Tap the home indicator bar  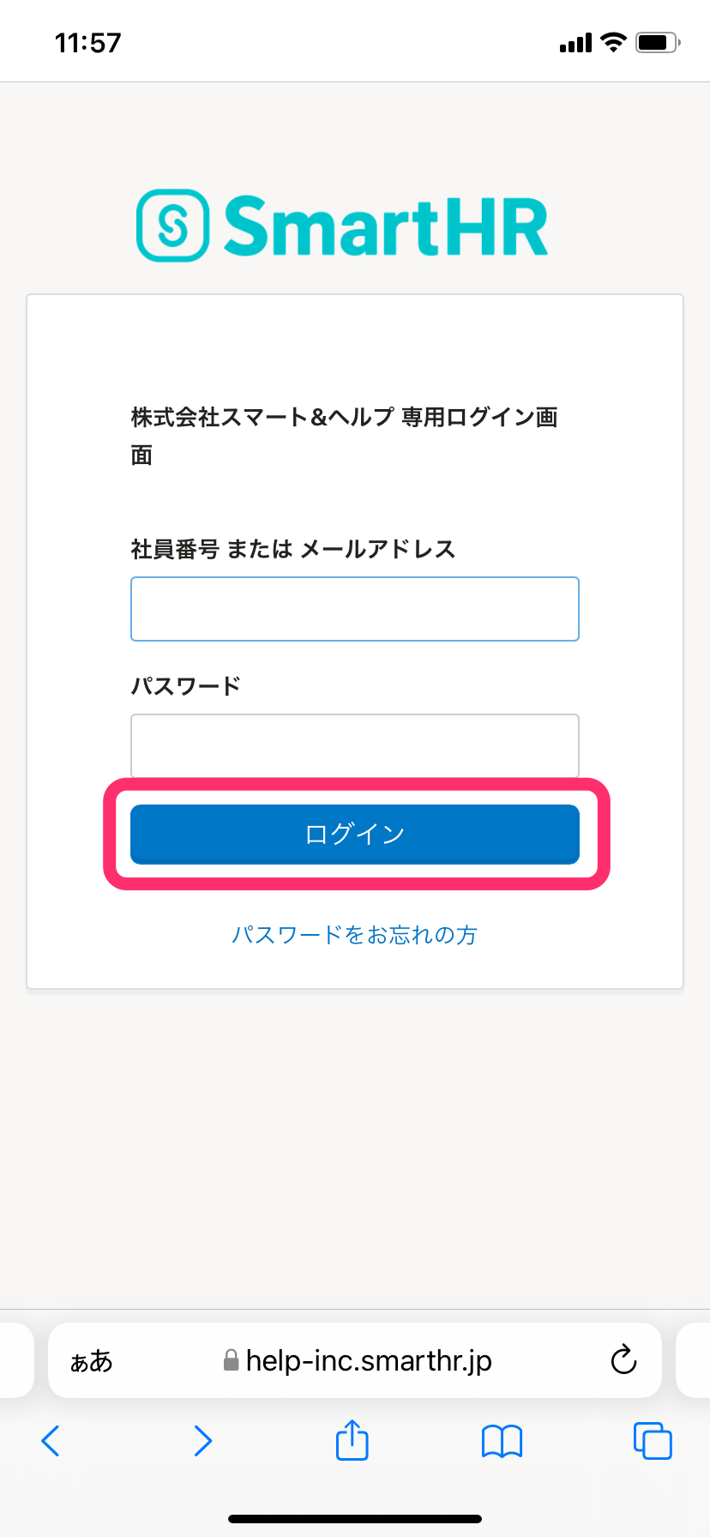pos(355,1519)
